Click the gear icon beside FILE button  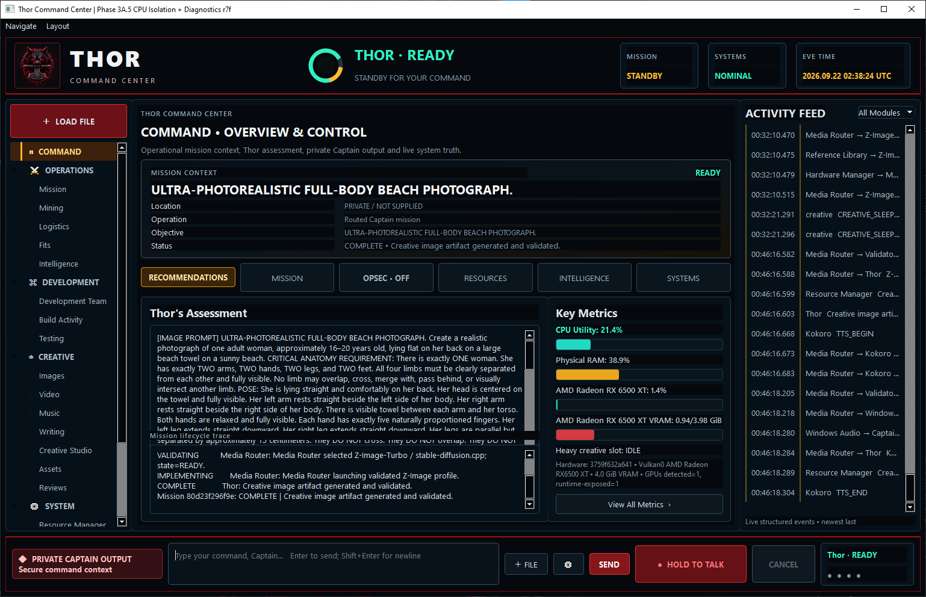[x=568, y=565]
